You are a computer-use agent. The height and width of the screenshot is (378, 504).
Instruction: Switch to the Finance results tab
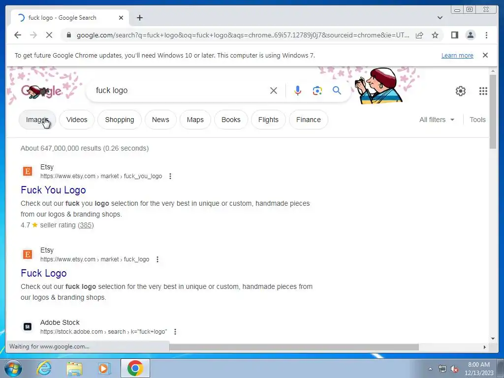[308, 120]
